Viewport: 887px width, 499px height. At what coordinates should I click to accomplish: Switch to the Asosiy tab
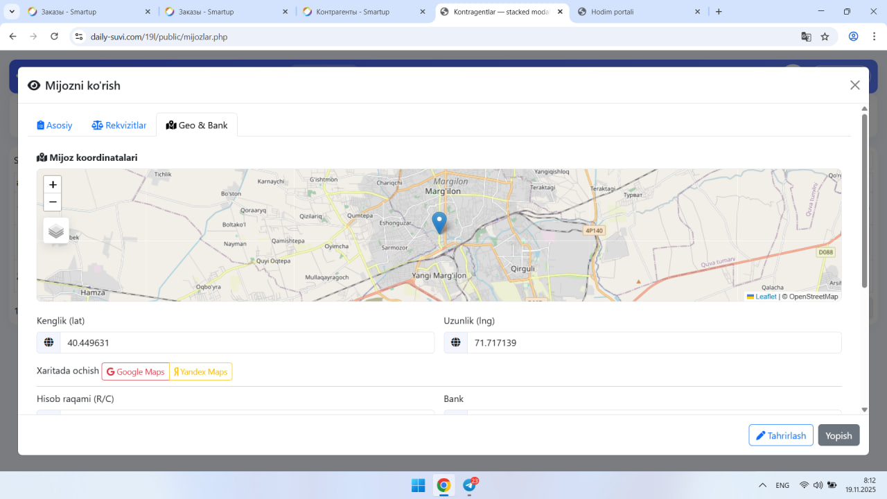click(x=55, y=125)
